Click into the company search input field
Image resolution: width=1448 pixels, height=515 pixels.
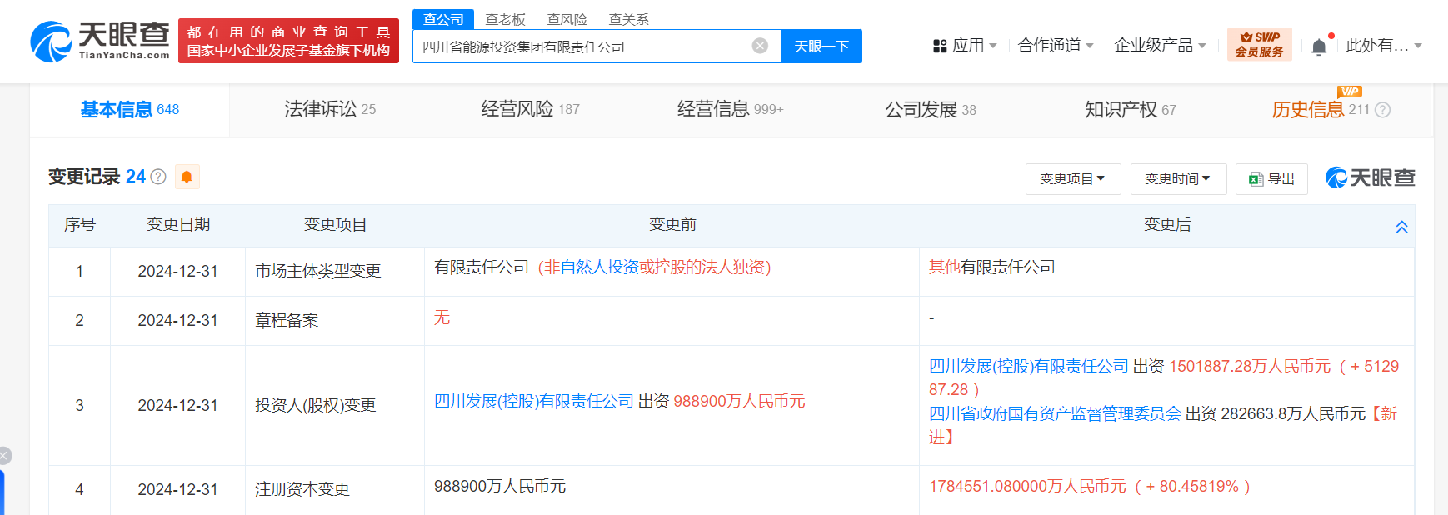(x=583, y=47)
